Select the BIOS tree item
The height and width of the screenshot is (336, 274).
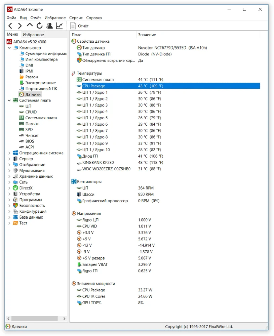pos(30,141)
